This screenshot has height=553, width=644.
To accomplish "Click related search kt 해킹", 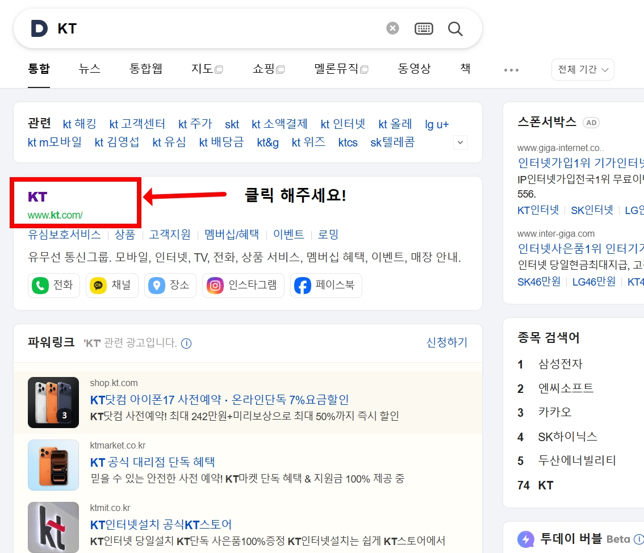I will [x=80, y=124].
